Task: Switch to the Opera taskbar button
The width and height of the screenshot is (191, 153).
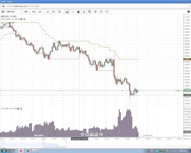Action: (21, 151)
